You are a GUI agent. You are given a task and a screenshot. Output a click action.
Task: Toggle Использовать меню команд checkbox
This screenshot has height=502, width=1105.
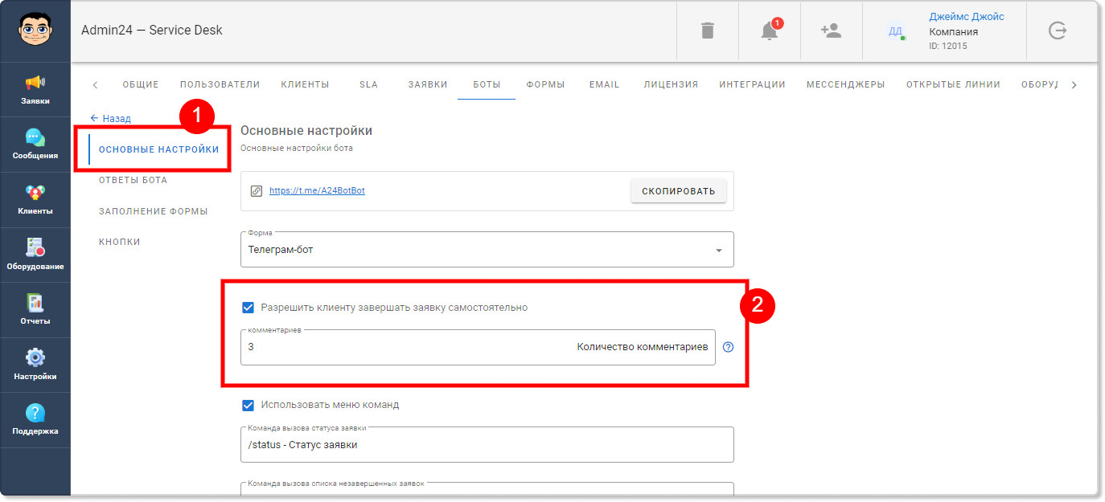coord(249,405)
